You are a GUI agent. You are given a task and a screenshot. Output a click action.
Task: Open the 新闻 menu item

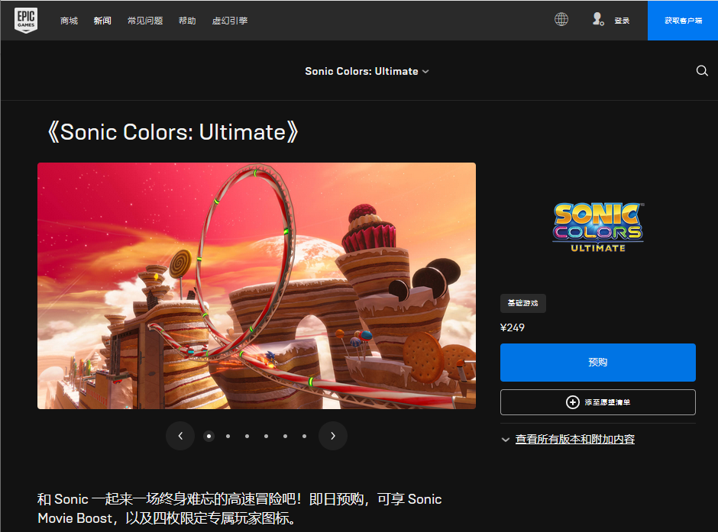(x=102, y=21)
